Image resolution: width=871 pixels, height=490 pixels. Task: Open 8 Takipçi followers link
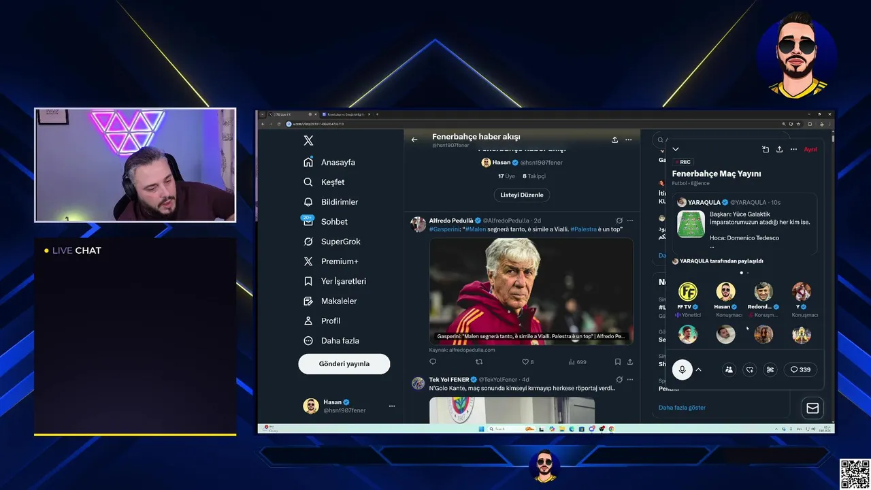(x=534, y=176)
